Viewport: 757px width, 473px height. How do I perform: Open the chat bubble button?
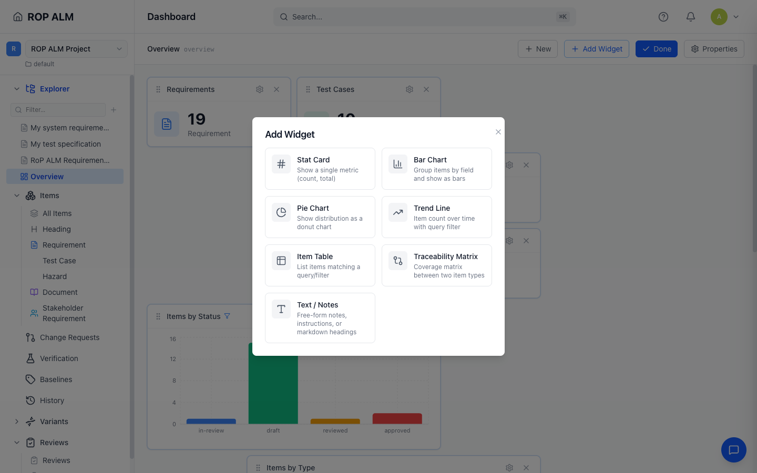click(x=734, y=450)
